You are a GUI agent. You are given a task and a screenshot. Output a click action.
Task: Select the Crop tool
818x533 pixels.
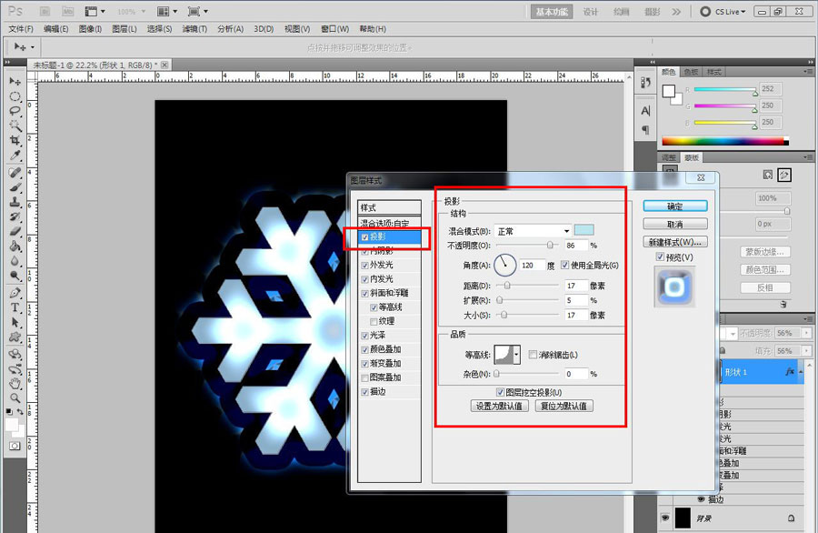coord(15,140)
